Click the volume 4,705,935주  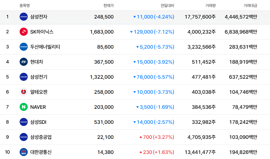[x=202, y=137]
